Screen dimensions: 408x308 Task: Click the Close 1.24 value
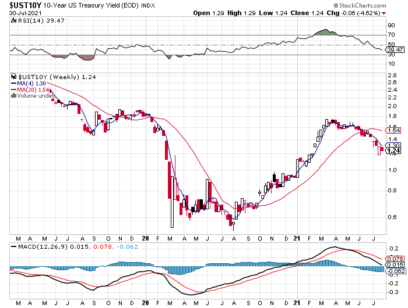[x=307, y=13]
